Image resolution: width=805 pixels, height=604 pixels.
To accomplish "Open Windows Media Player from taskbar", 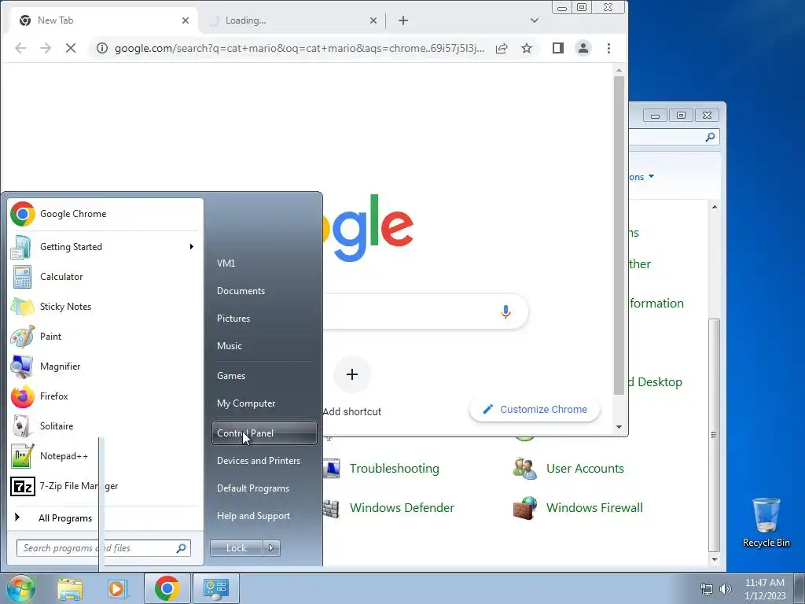I will coord(118,588).
